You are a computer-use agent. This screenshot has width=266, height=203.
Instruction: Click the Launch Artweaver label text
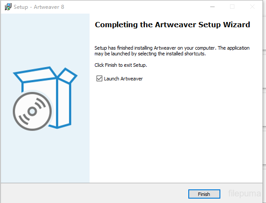click(123, 79)
